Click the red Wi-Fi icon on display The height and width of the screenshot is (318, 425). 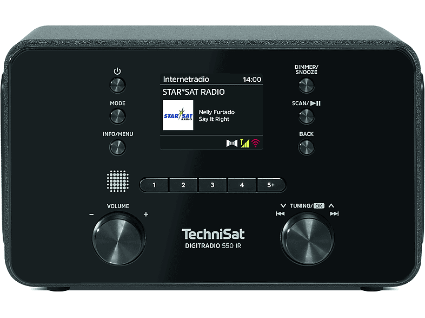coord(255,143)
